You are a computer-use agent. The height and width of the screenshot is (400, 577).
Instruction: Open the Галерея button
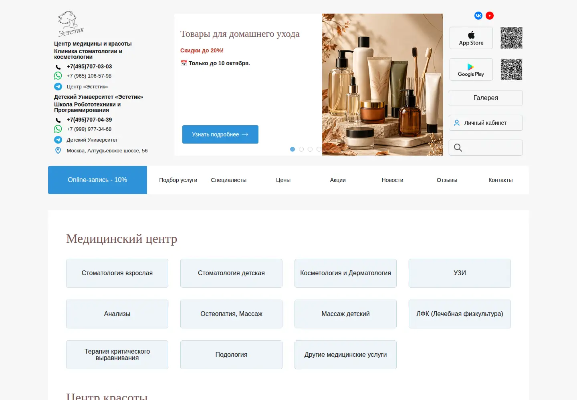pos(486,98)
